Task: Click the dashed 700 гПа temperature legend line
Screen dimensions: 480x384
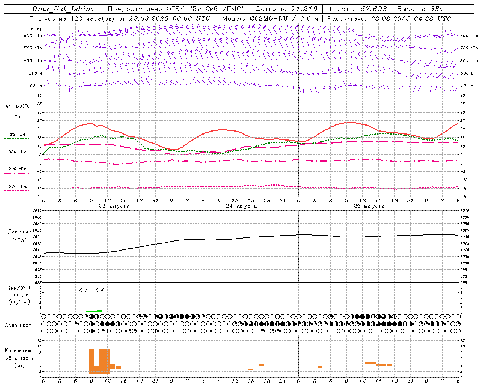Action: click(17, 173)
